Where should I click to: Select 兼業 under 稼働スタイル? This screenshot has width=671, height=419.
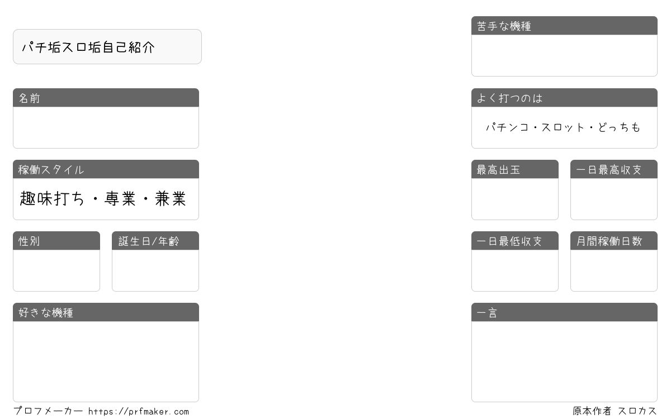pyautogui.click(x=171, y=199)
